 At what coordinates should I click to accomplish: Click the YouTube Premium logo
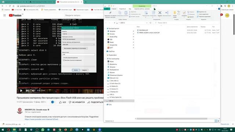tap(15, 15)
